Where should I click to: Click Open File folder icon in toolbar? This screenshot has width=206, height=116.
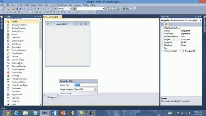(14, 9)
